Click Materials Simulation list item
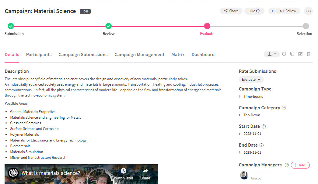The height and width of the screenshot is (184, 318). [26, 152]
